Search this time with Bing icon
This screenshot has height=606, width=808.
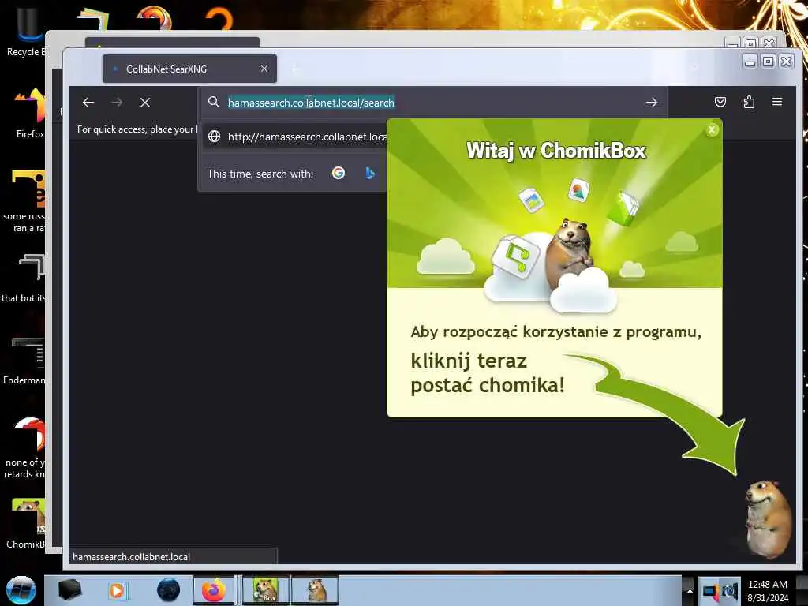(x=370, y=173)
